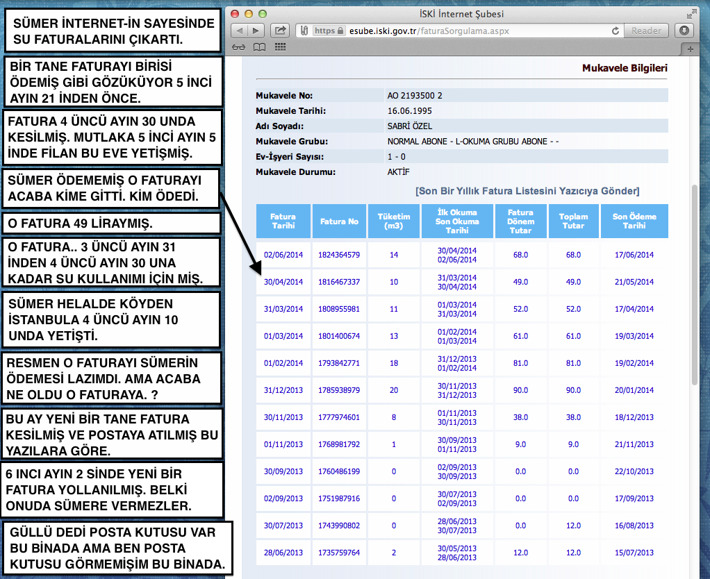Viewport: 710px width, 579px height.
Task: Click the page vertical scrollbar thumb
Action: [695, 285]
